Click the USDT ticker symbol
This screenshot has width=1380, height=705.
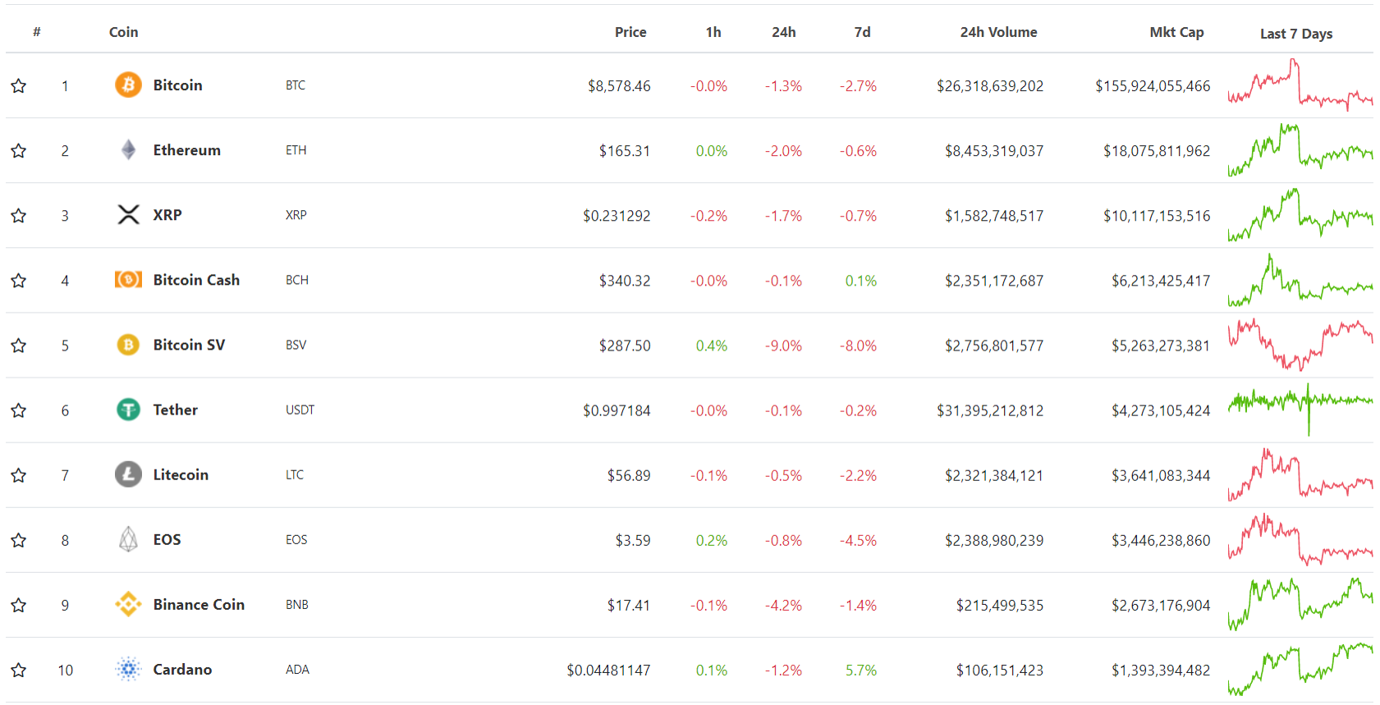[300, 410]
